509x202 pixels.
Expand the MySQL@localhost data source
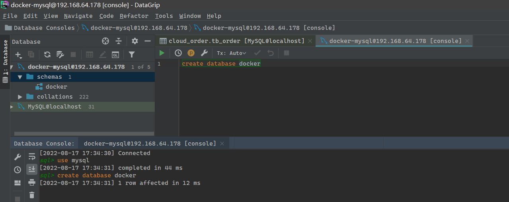(12, 107)
